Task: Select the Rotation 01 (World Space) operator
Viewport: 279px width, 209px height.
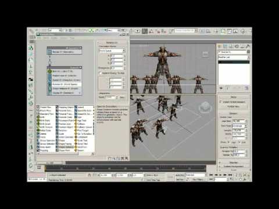Action: [x=65, y=84]
